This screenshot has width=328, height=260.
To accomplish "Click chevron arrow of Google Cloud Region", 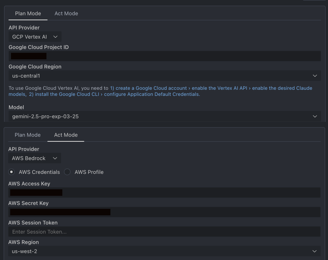I will pyautogui.click(x=315, y=76).
